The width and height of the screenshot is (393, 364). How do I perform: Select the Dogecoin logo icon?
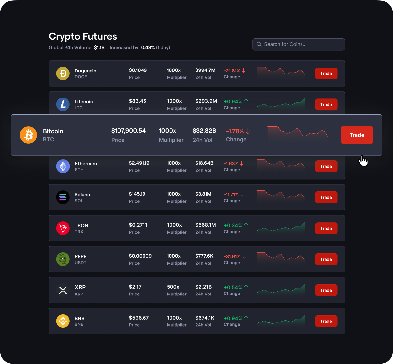point(63,73)
